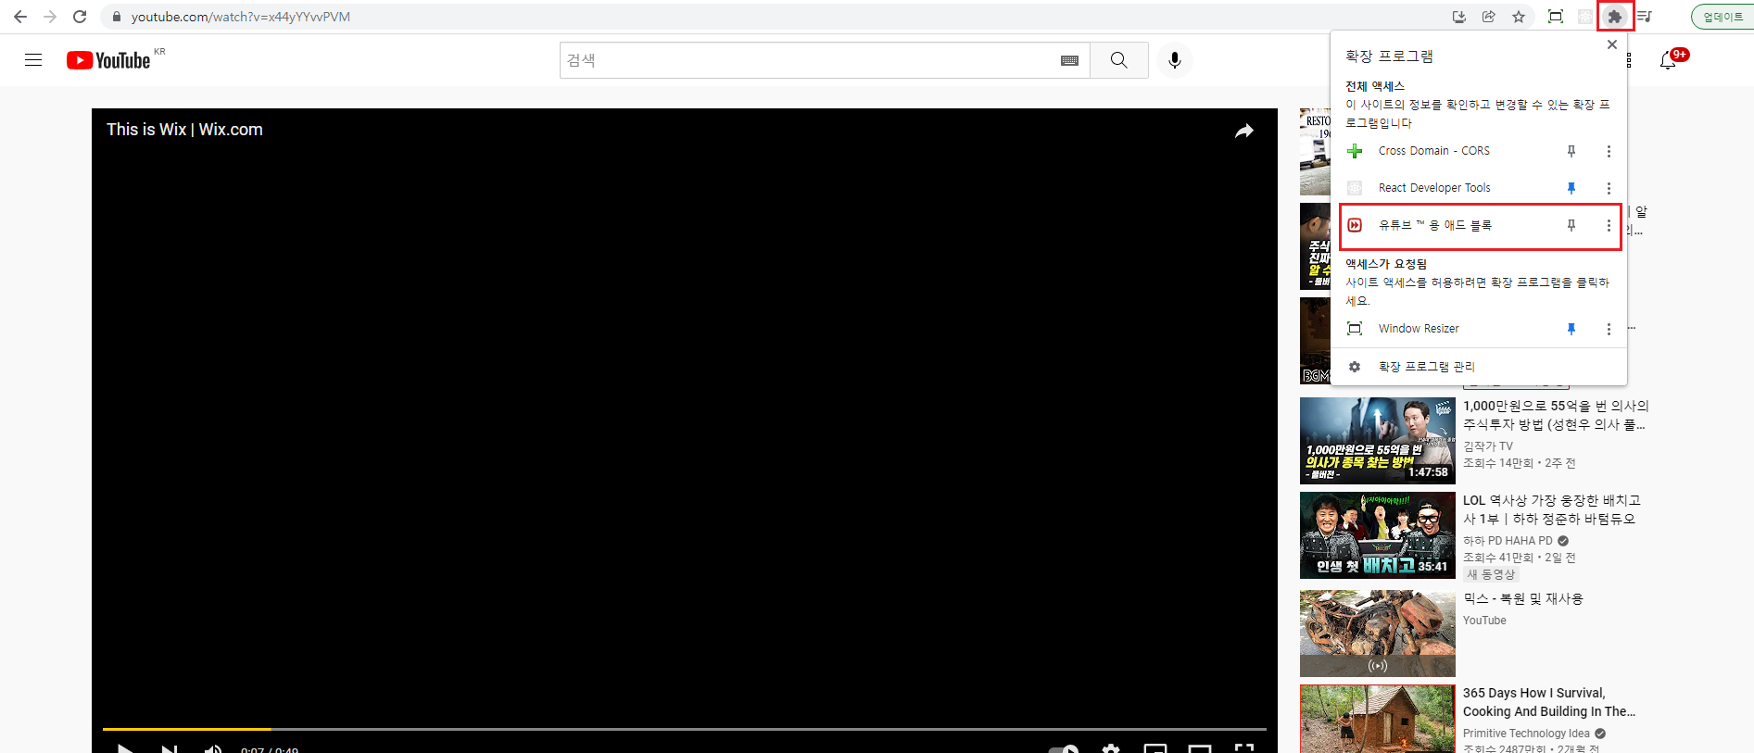
Task: Open the video LOL 역사상 가장 웅장한 배치고사
Action: (1552, 509)
